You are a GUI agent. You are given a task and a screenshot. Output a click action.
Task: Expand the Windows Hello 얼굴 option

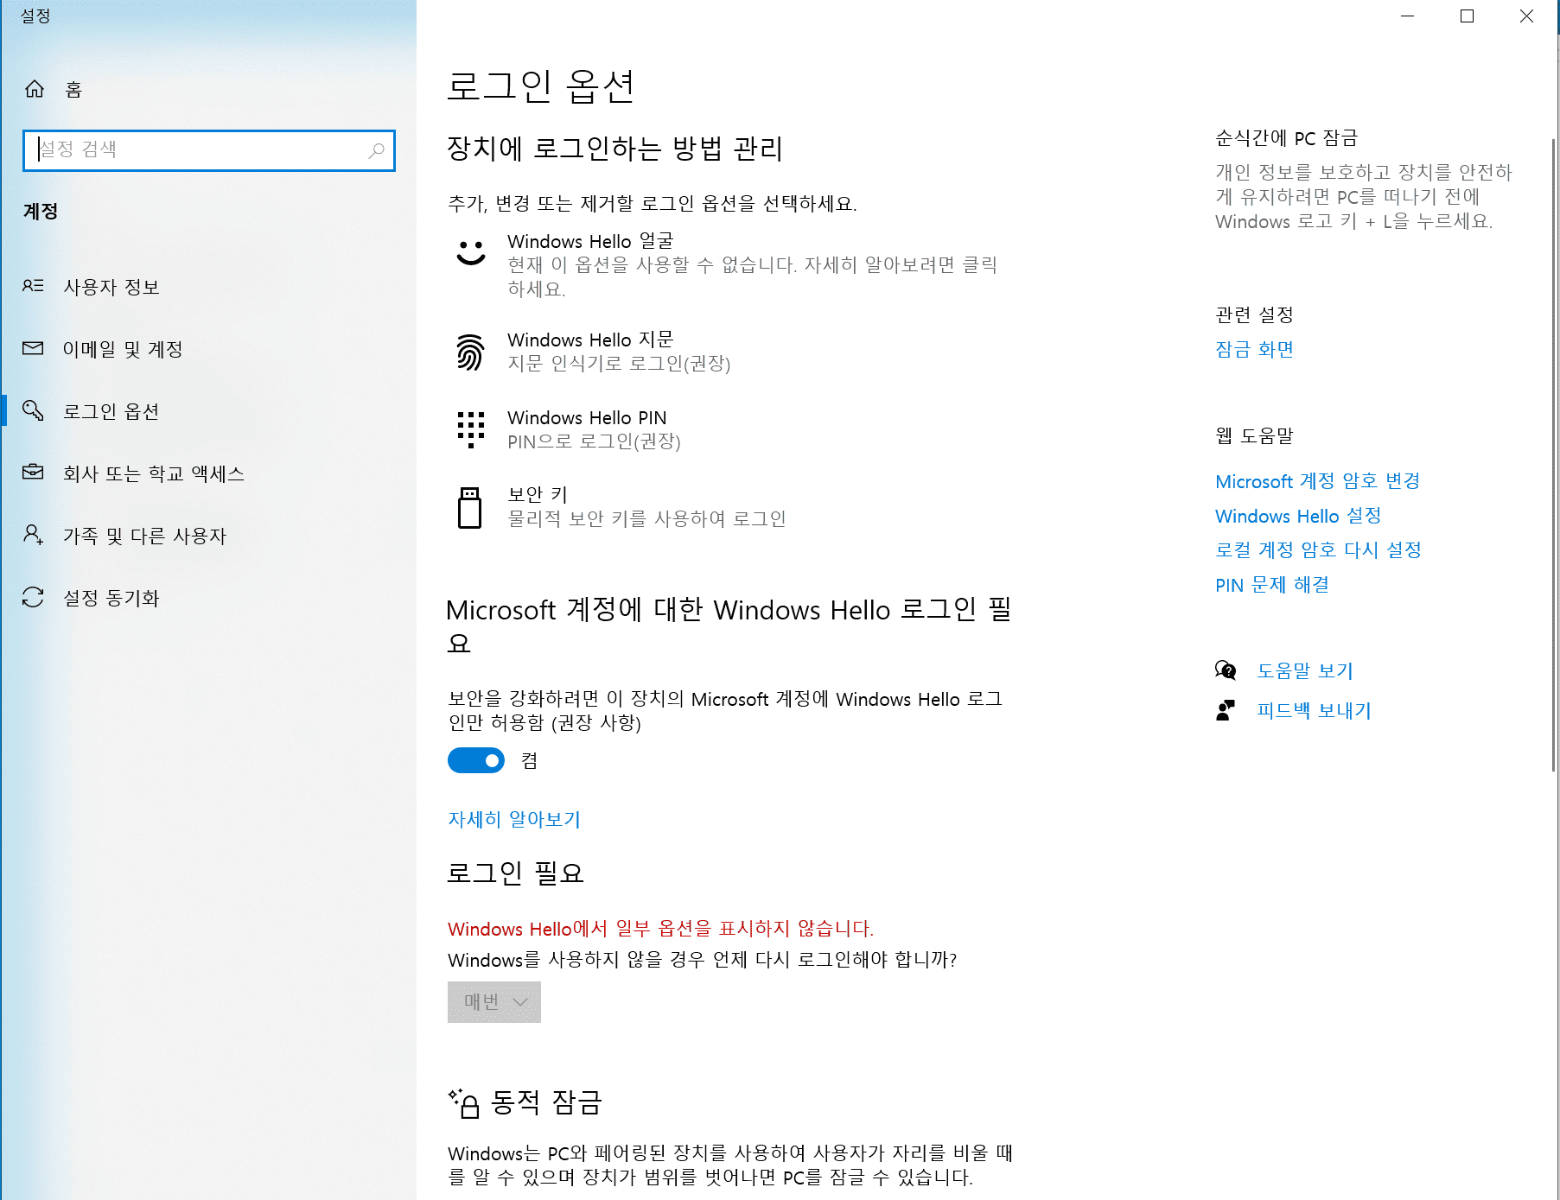731,264
